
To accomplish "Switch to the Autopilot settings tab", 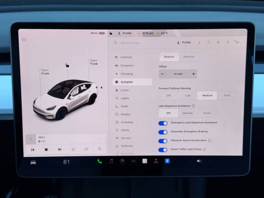I will [x=131, y=82].
